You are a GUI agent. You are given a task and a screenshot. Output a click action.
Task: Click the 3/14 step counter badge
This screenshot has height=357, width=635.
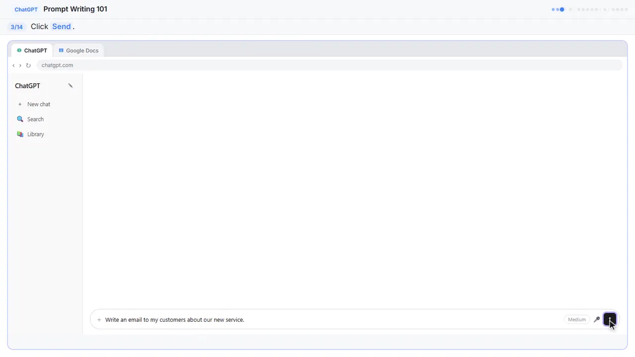[x=17, y=27]
